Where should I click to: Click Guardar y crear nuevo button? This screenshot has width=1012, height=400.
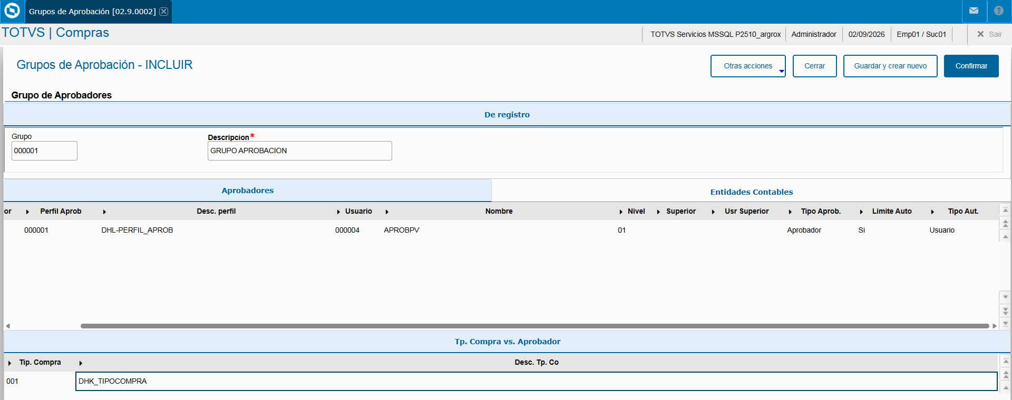tap(890, 66)
